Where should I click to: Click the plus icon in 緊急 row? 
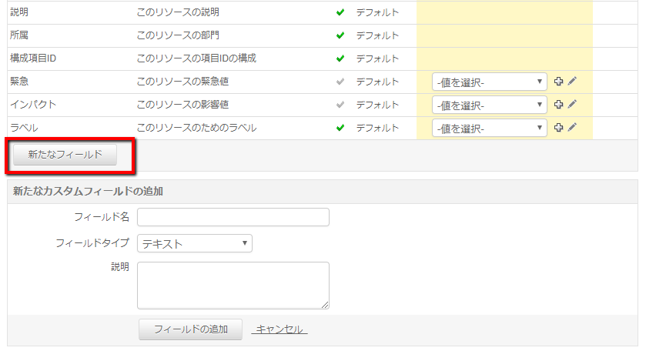pyautogui.click(x=559, y=82)
